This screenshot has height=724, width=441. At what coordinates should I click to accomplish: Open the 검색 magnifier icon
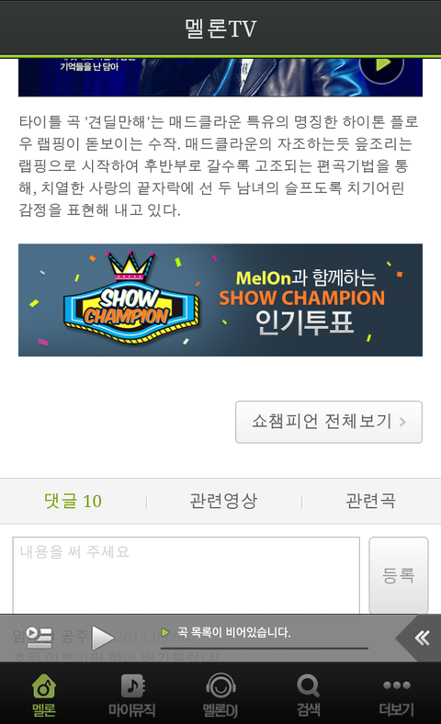point(308,686)
